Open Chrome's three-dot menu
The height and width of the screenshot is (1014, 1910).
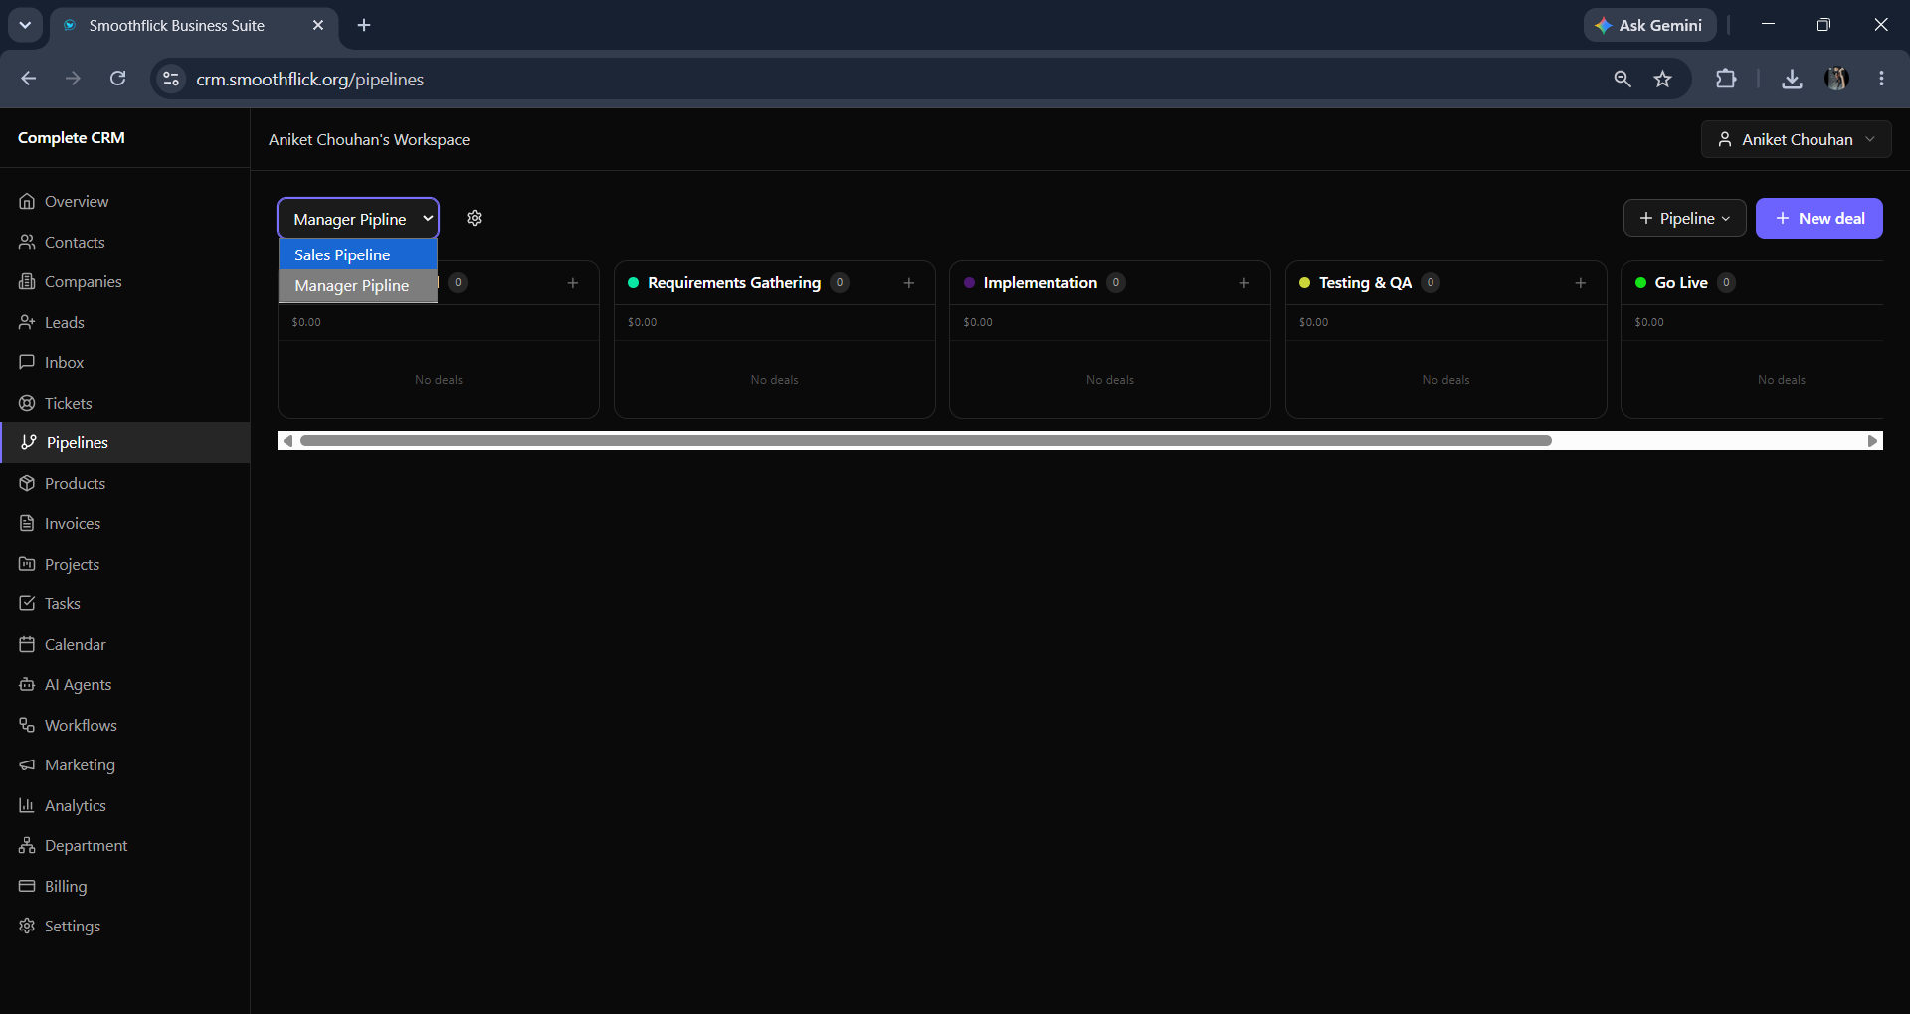click(1881, 79)
